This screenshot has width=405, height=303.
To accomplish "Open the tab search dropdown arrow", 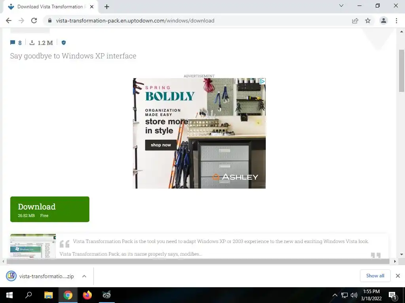I will [x=341, y=6].
